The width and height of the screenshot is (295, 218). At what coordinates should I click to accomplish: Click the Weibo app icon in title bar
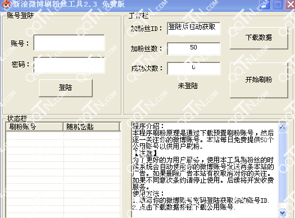(x=6, y=4)
